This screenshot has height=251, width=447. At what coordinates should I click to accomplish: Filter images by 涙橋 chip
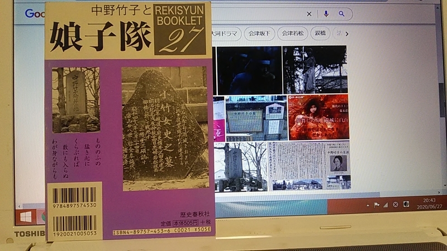pos(320,33)
